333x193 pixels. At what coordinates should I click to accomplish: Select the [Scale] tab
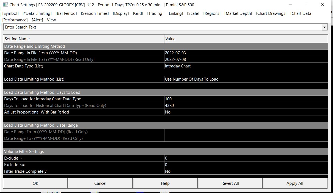click(193, 13)
